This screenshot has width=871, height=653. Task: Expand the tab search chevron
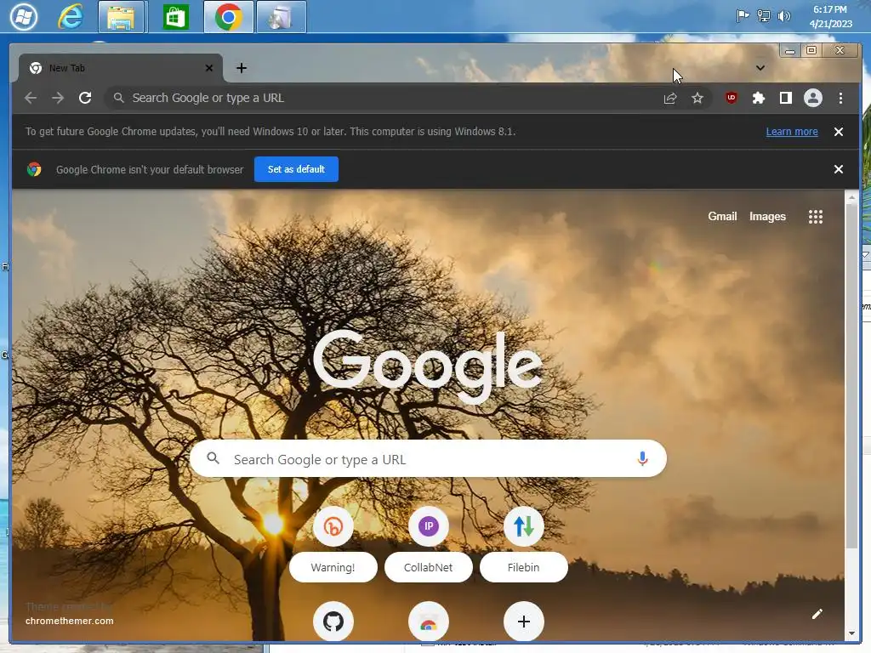pos(760,68)
